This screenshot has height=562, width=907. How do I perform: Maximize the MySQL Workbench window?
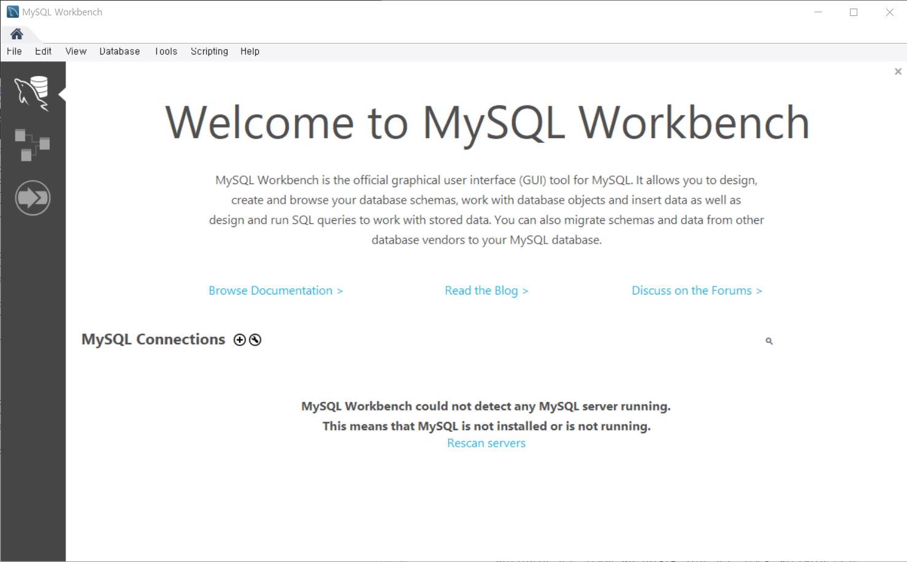(x=854, y=12)
